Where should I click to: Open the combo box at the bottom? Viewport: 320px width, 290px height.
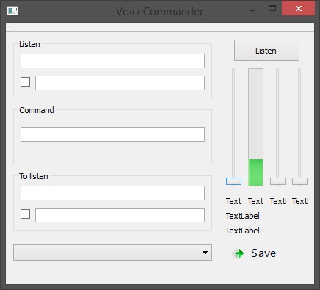(x=112, y=253)
